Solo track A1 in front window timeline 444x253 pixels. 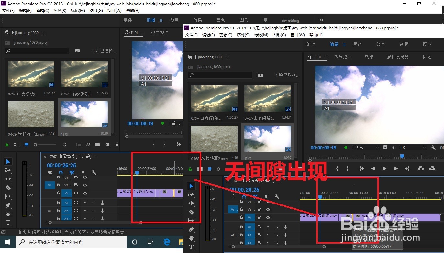(277, 227)
